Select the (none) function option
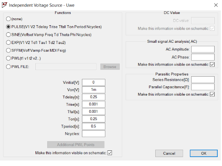This screenshot has height=166, width=222. (x=8, y=19)
